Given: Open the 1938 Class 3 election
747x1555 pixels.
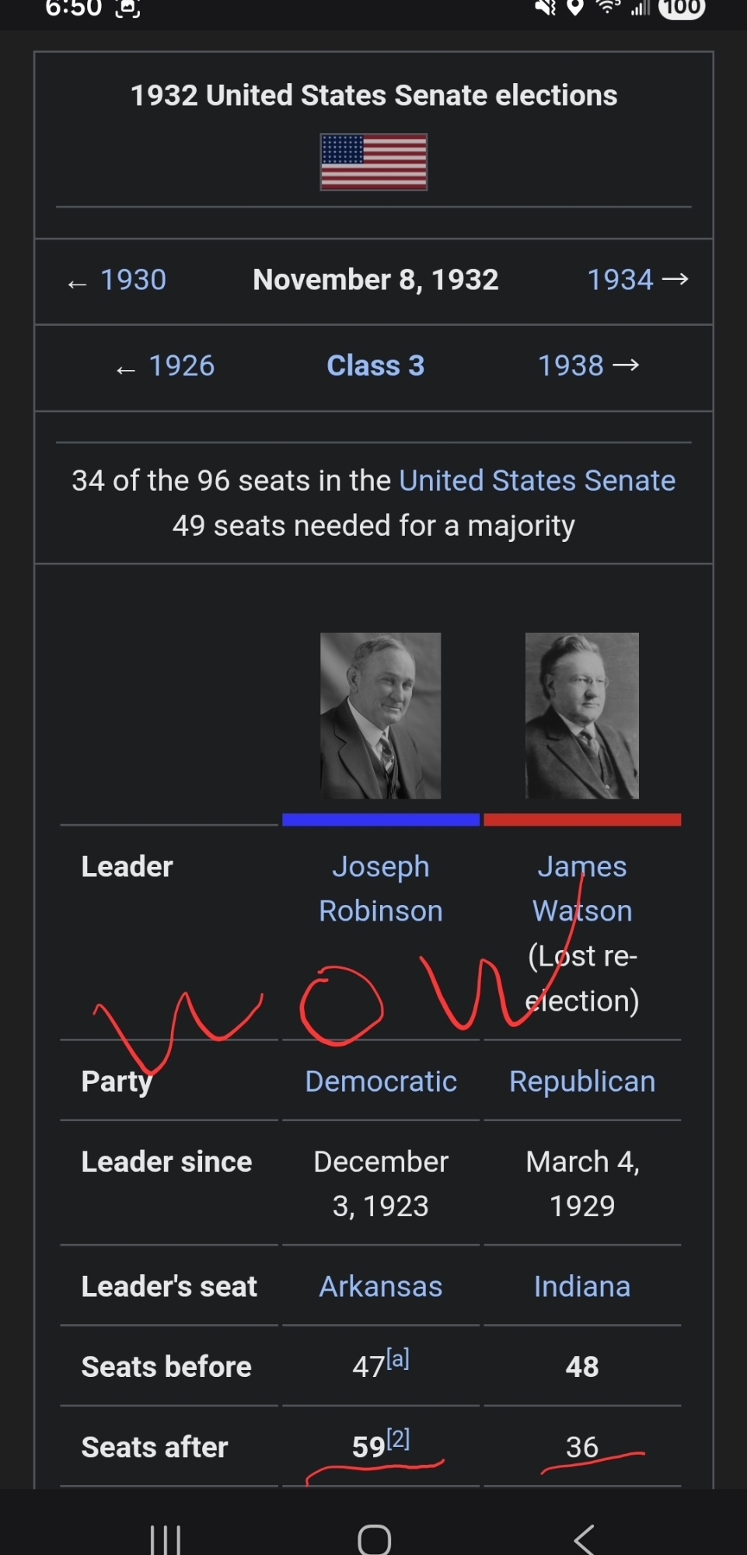Looking at the screenshot, I should pyautogui.click(x=571, y=365).
